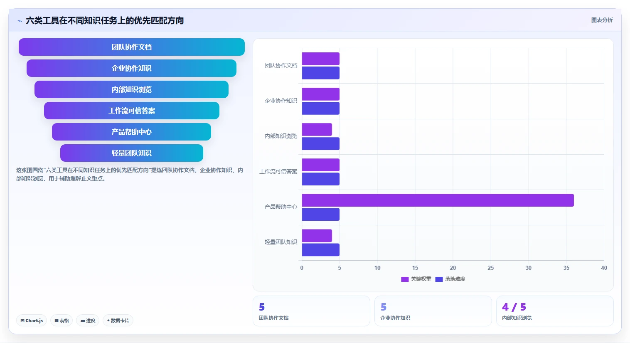The height and width of the screenshot is (343, 630).
Task: Click the purple 关键权重 legend swatch
Action: 405,279
